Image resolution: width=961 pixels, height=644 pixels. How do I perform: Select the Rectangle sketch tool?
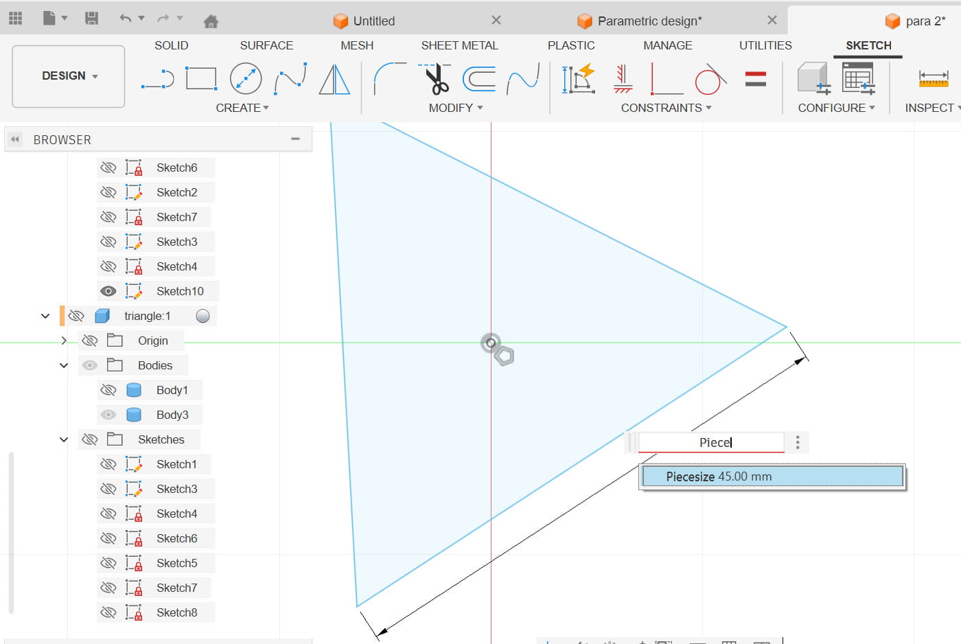tap(202, 79)
